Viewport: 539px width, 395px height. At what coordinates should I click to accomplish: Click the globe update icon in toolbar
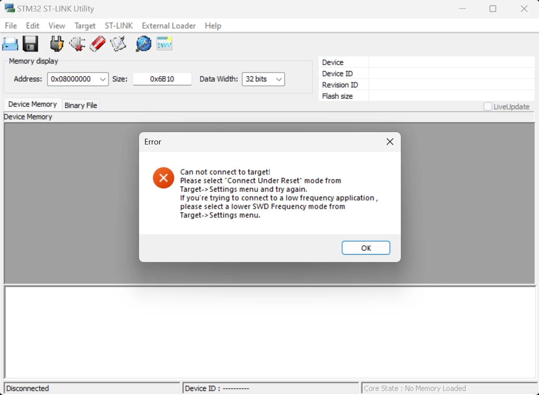click(x=143, y=44)
